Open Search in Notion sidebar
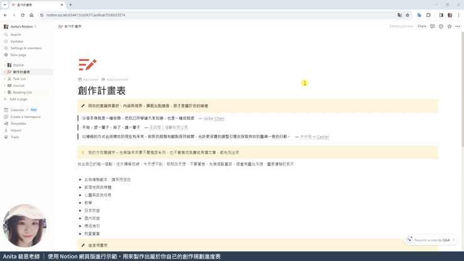464x261 pixels. pyautogui.click(x=16, y=35)
